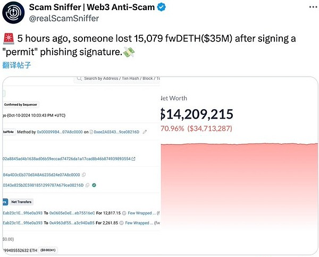Select the Net Transfers tab
Screen dimensions: 319x257
click(x=21, y=202)
